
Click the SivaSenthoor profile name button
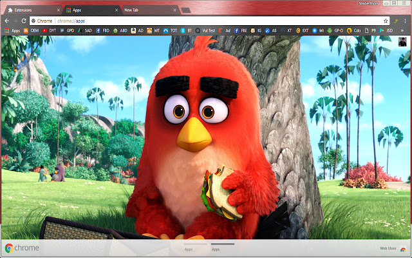[369, 3]
